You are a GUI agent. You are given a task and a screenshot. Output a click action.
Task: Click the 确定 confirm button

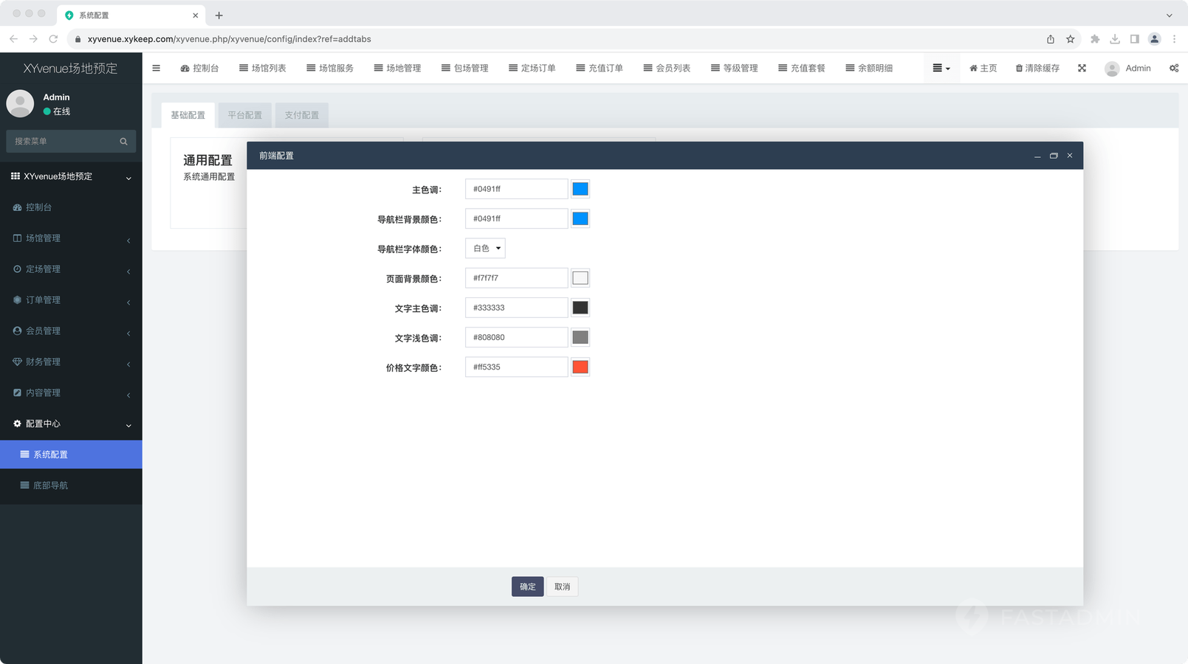527,587
